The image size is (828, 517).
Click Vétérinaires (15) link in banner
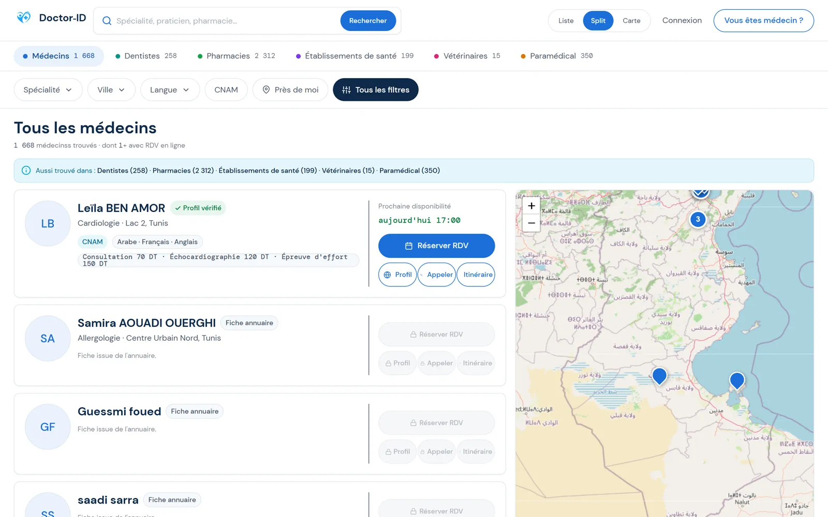[348, 171]
